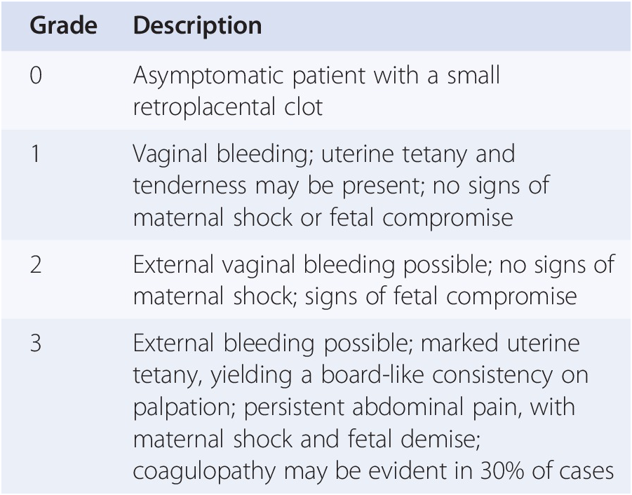Click 'Vaginal bleeding; uterine tetany and' line
The image size is (632, 495).
(x=324, y=154)
